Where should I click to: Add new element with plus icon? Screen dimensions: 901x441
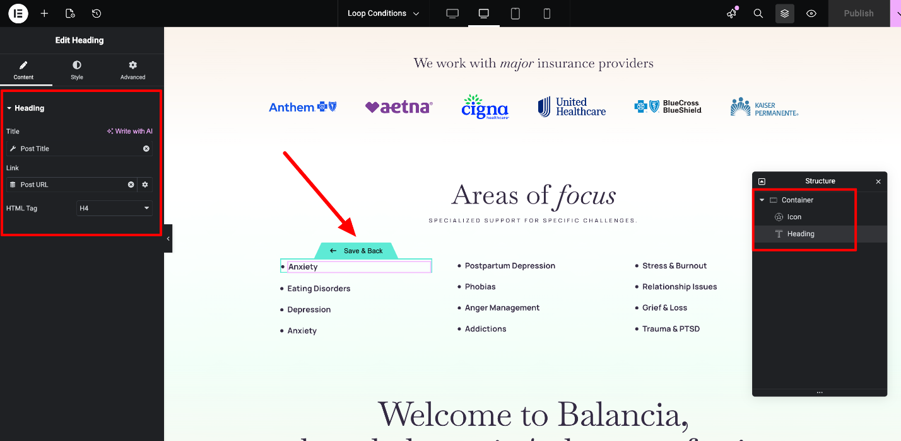(44, 13)
